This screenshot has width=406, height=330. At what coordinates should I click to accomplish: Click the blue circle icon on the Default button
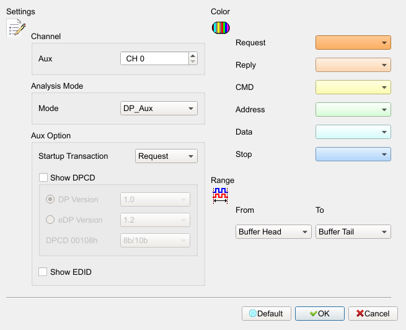(x=253, y=313)
